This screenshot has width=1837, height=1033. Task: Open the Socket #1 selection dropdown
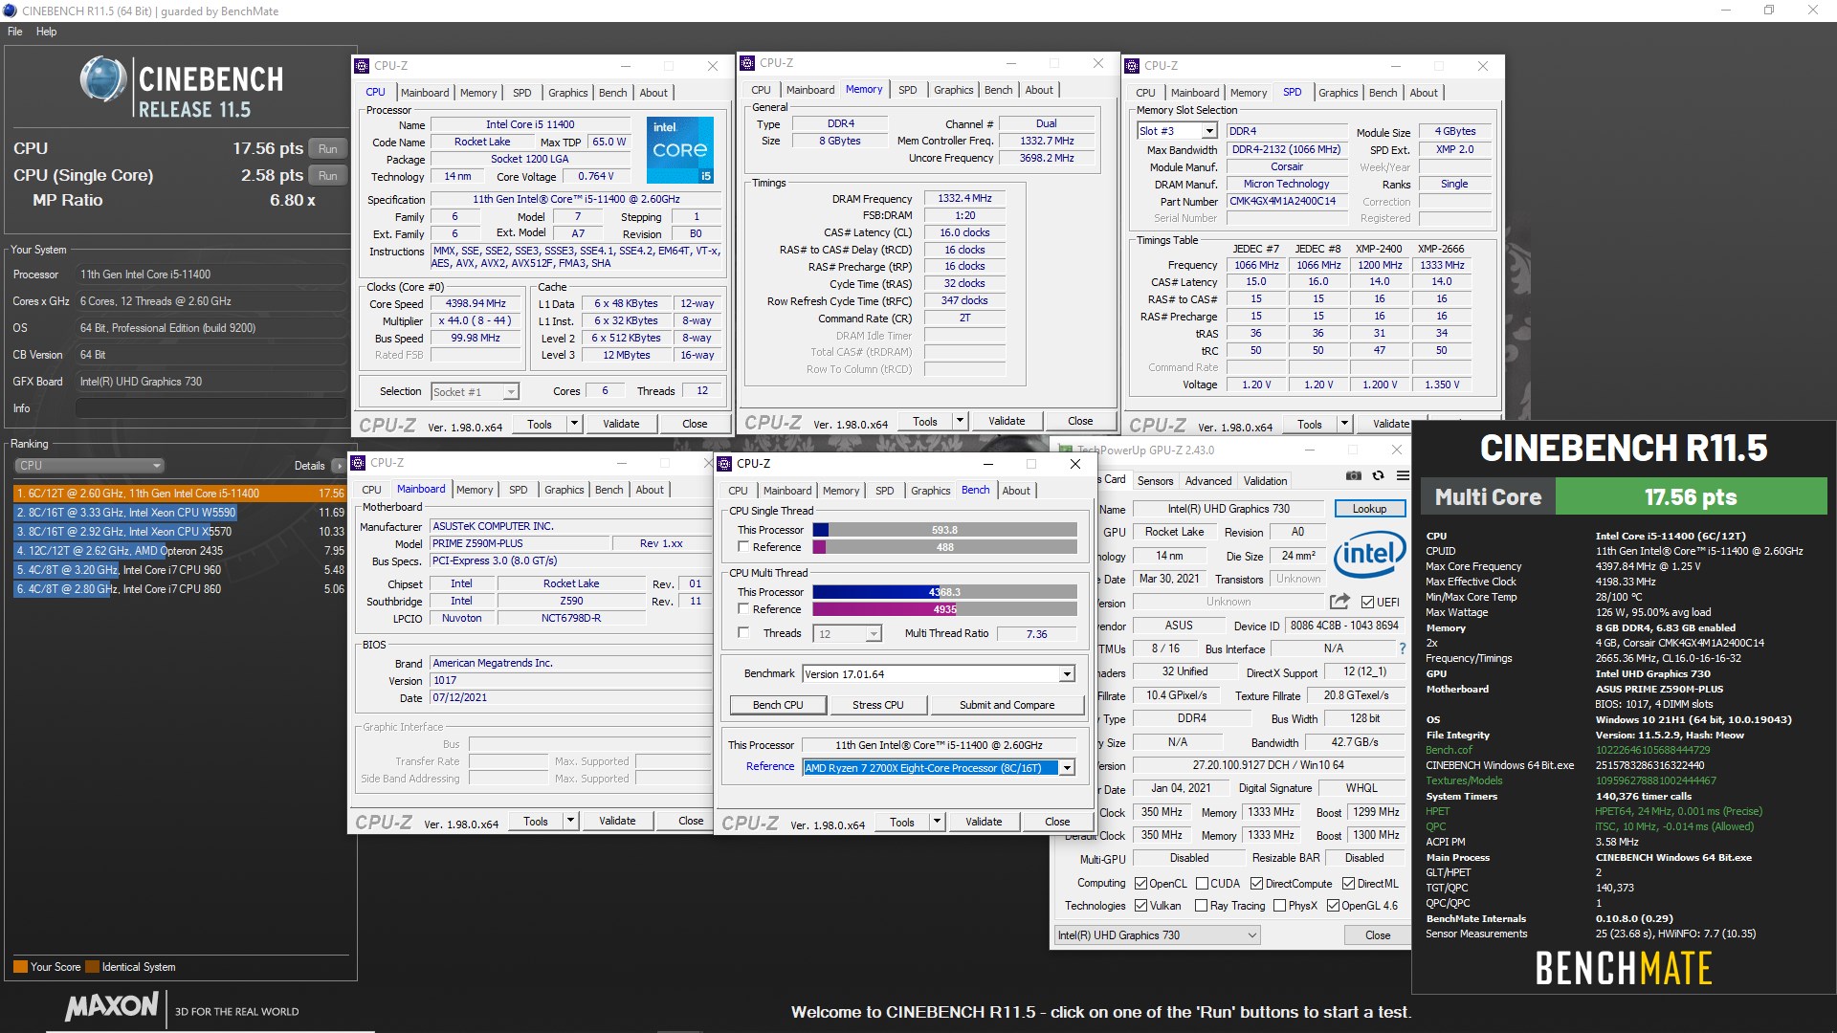tap(475, 391)
